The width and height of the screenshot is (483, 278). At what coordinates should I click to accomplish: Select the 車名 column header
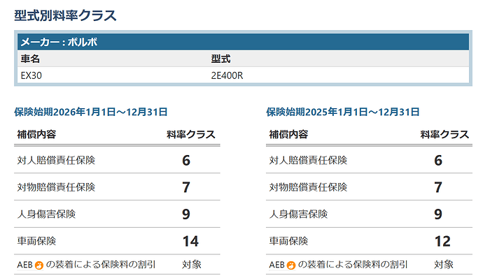pos(30,59)
